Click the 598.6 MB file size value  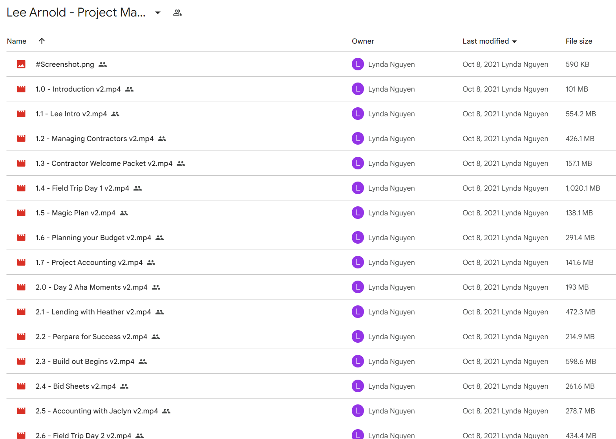pos(581,361)
